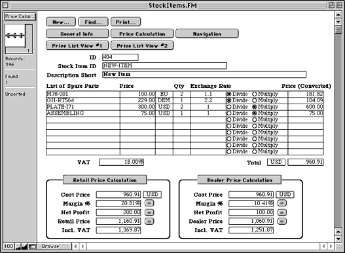Open Price List View #2
The width and height of the screenshot is (345, 253).
tap(142, 46)
